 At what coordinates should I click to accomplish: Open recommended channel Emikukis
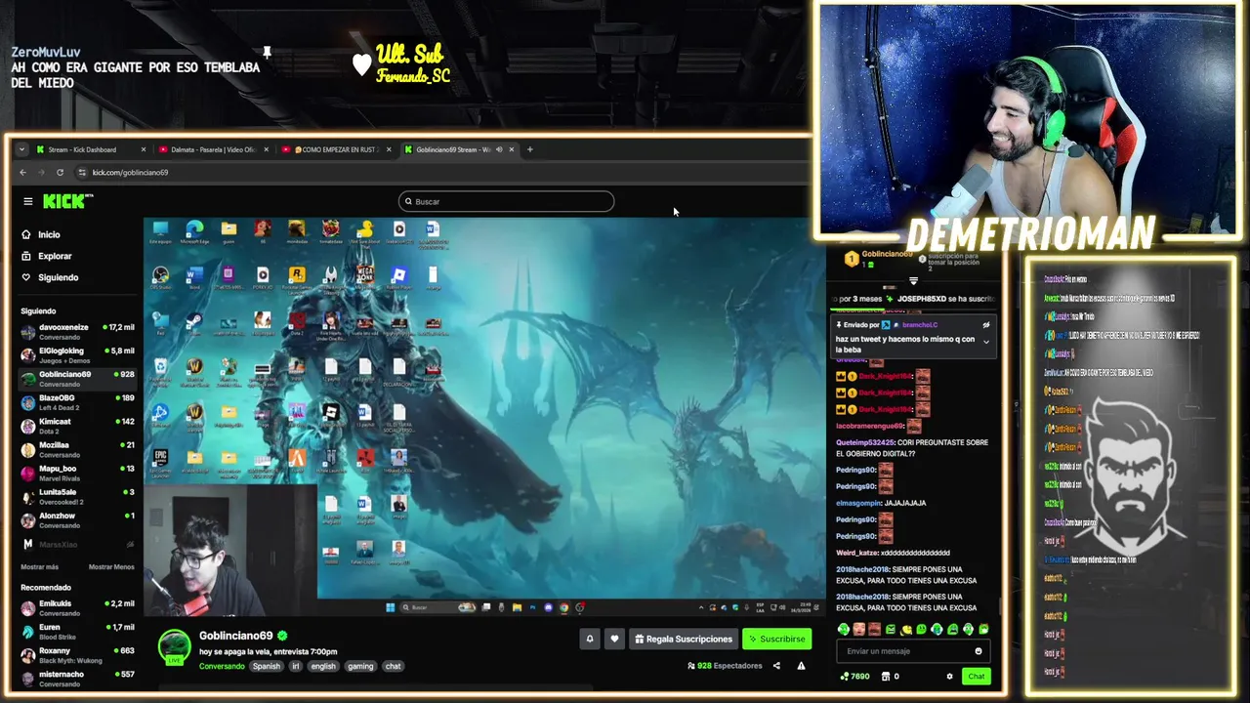click(x=78, y=608)
